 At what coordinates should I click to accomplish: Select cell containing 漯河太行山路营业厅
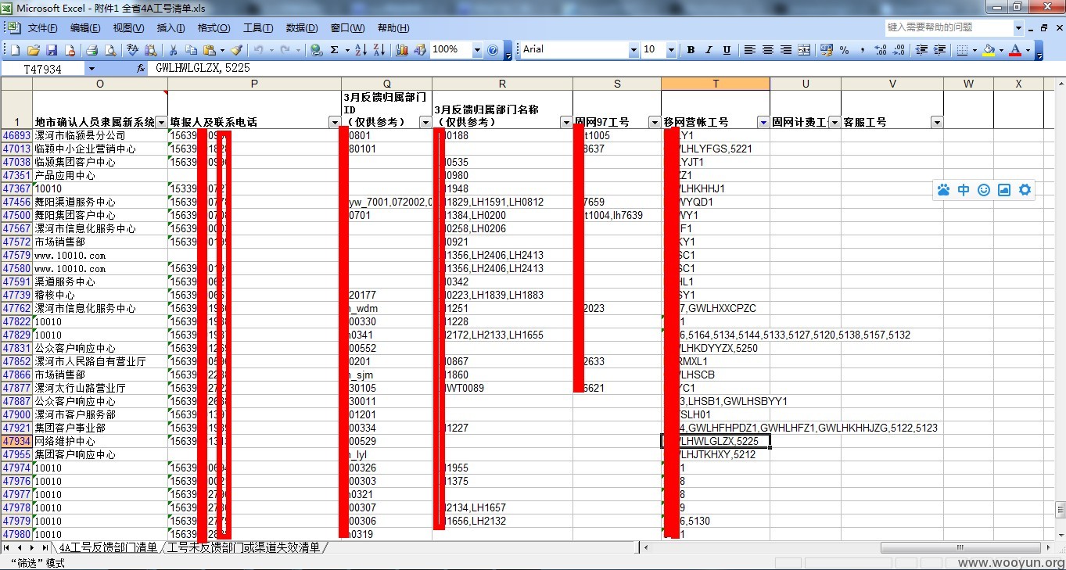pyautogui.click(x=100, y=388)
